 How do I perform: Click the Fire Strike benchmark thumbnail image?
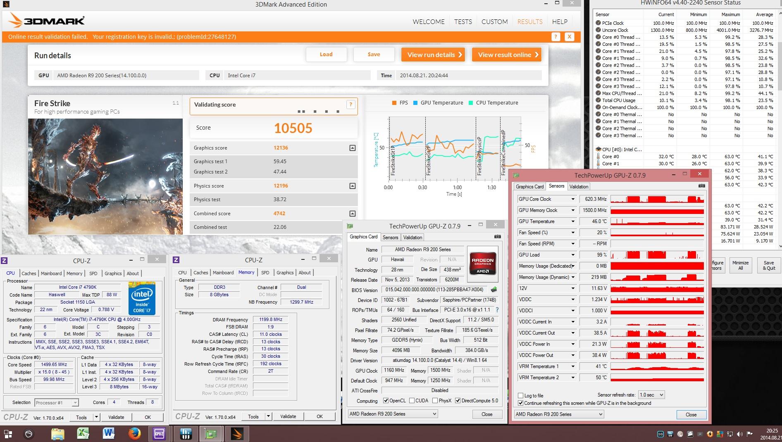105,176
